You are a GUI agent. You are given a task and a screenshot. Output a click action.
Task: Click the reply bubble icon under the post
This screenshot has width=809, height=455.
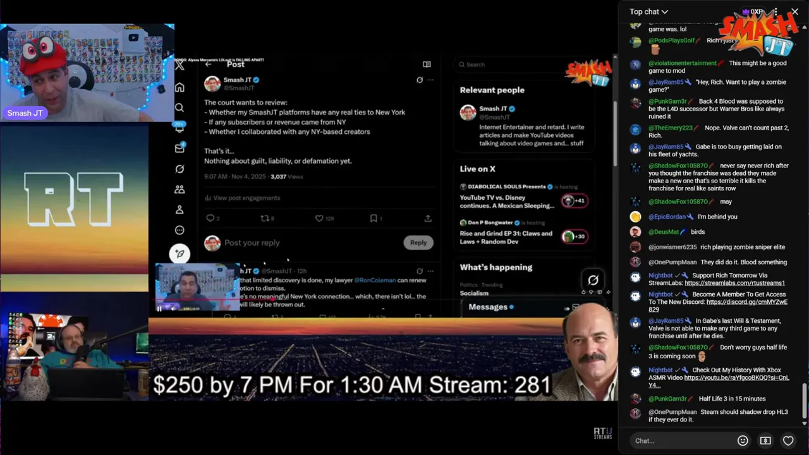[x=210, y=218]
